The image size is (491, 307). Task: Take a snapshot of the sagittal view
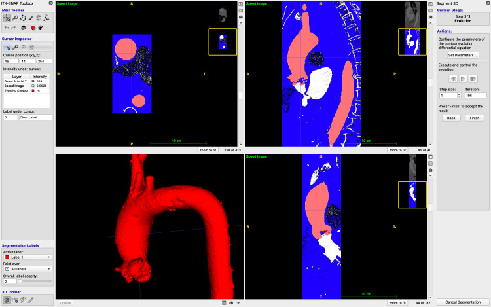(x=431, y=17)
